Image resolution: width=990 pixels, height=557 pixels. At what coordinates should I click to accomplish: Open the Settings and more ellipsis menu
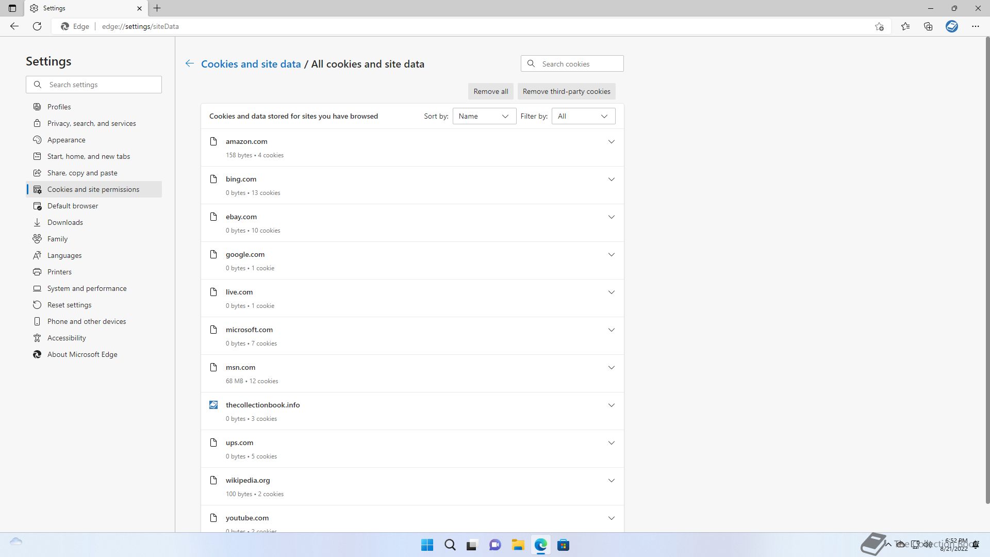tap(976, 26)
